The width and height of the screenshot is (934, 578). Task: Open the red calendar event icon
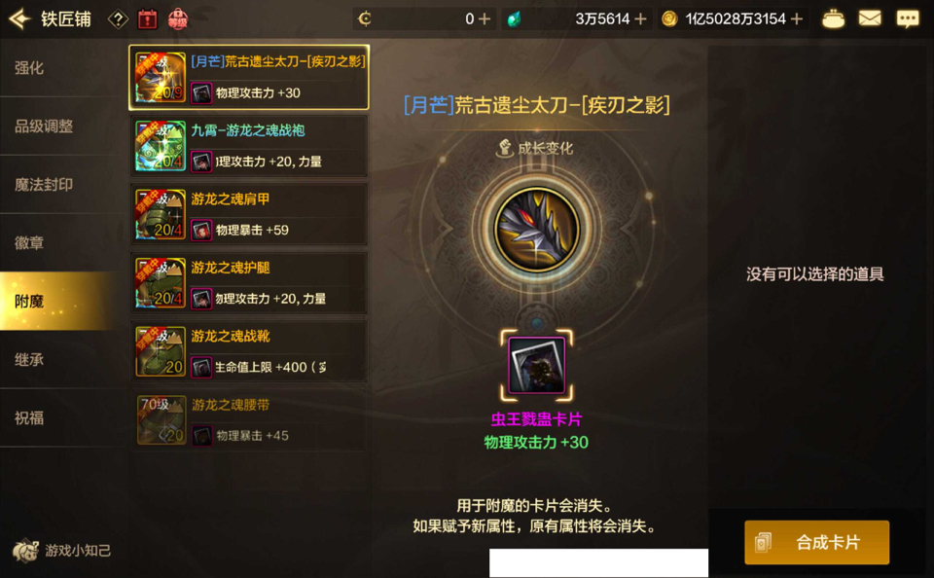click(x=147, y=19)
